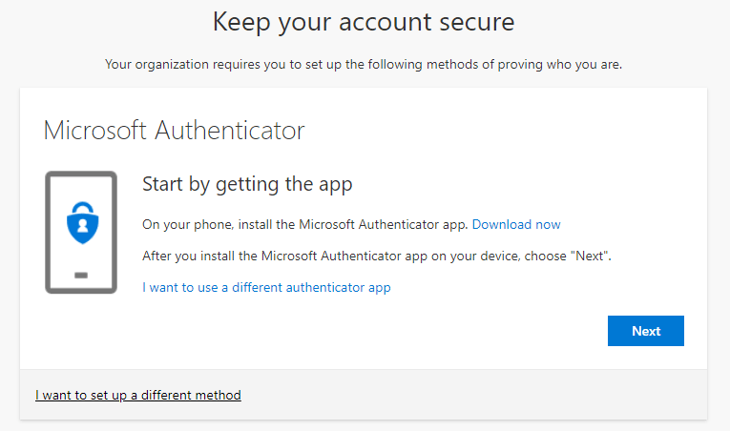Click the gray footer strip beside the different-method link

coord(477,395)
